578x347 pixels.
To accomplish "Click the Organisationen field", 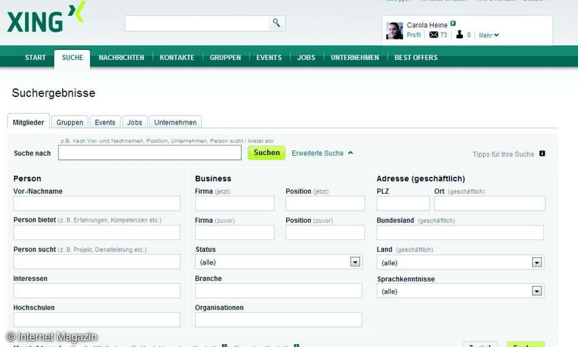I will 278,320.
